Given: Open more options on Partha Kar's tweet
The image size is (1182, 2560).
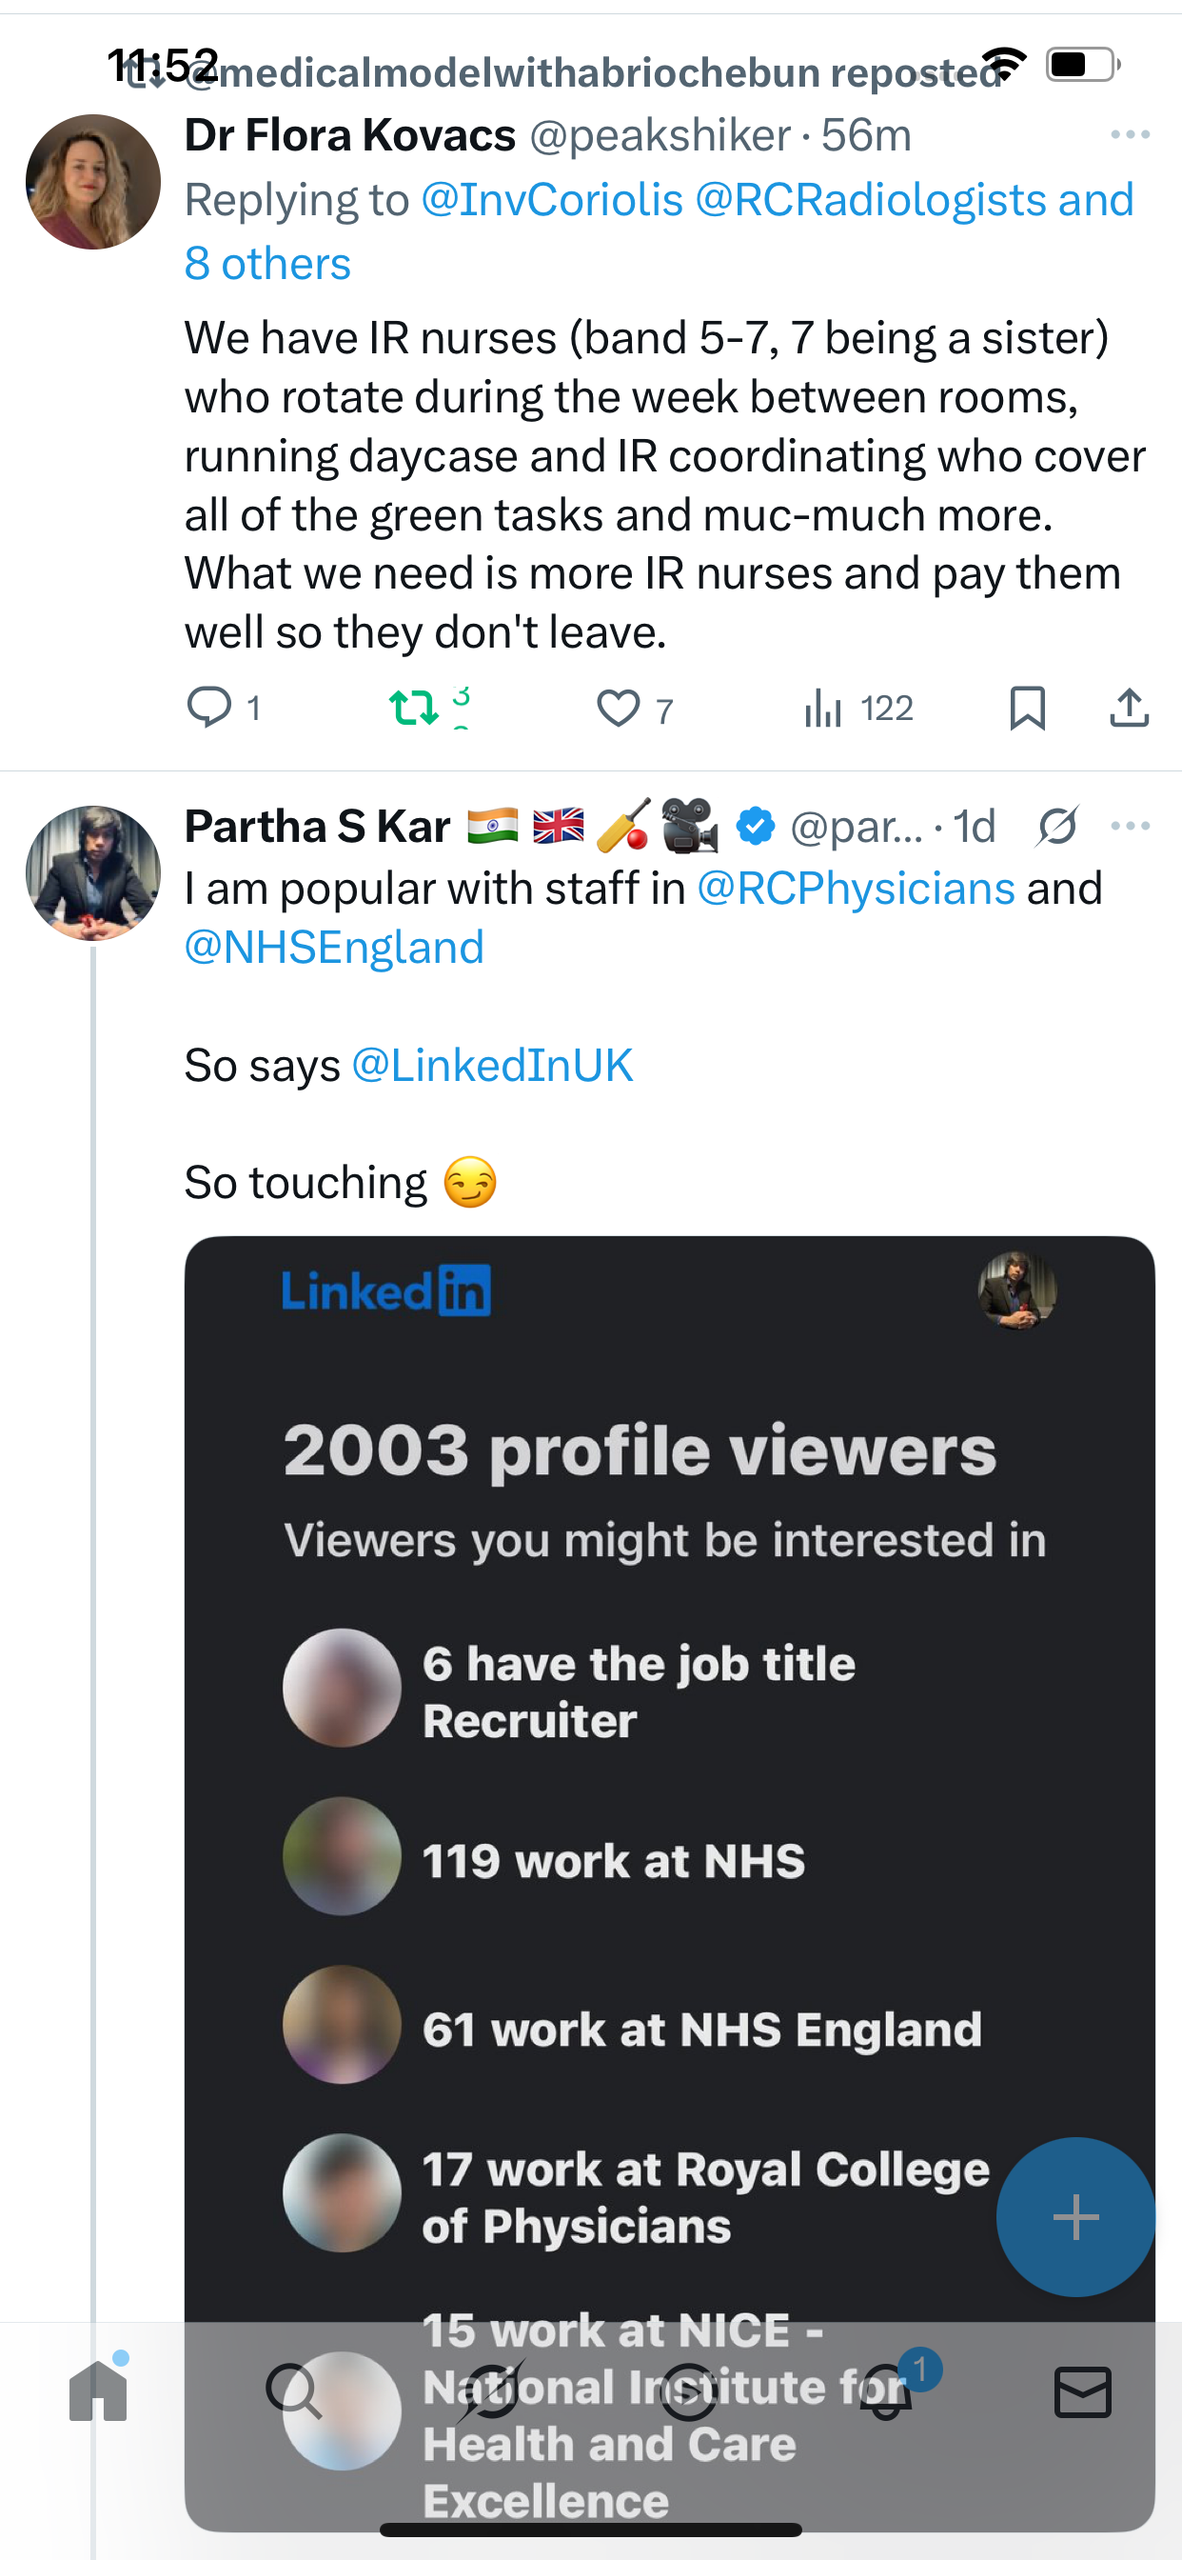Looking at the screenshot, I should [x=1130, y=826].
